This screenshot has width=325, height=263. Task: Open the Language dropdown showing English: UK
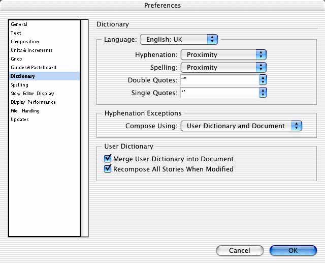point(179,40)
